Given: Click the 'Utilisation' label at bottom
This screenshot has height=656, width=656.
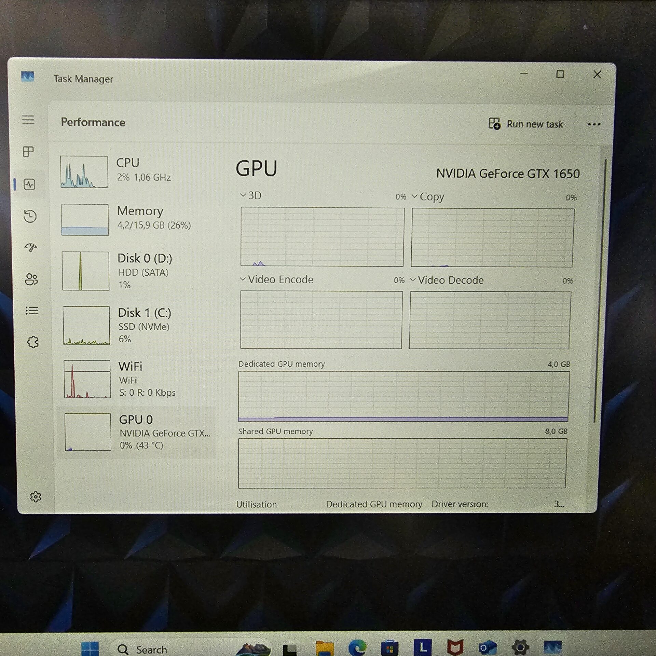Looking at the screenshot, I should click(256, 504).
